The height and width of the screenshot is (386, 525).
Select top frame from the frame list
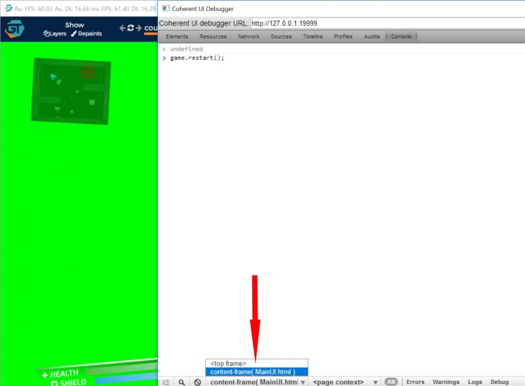click(228, 363)
